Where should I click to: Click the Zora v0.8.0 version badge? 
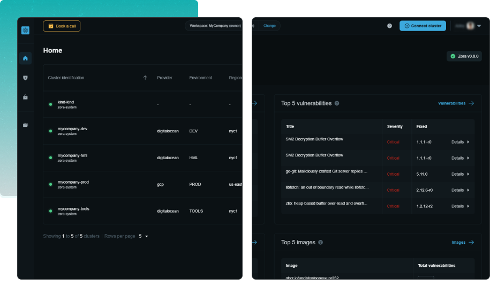(465, 56)
